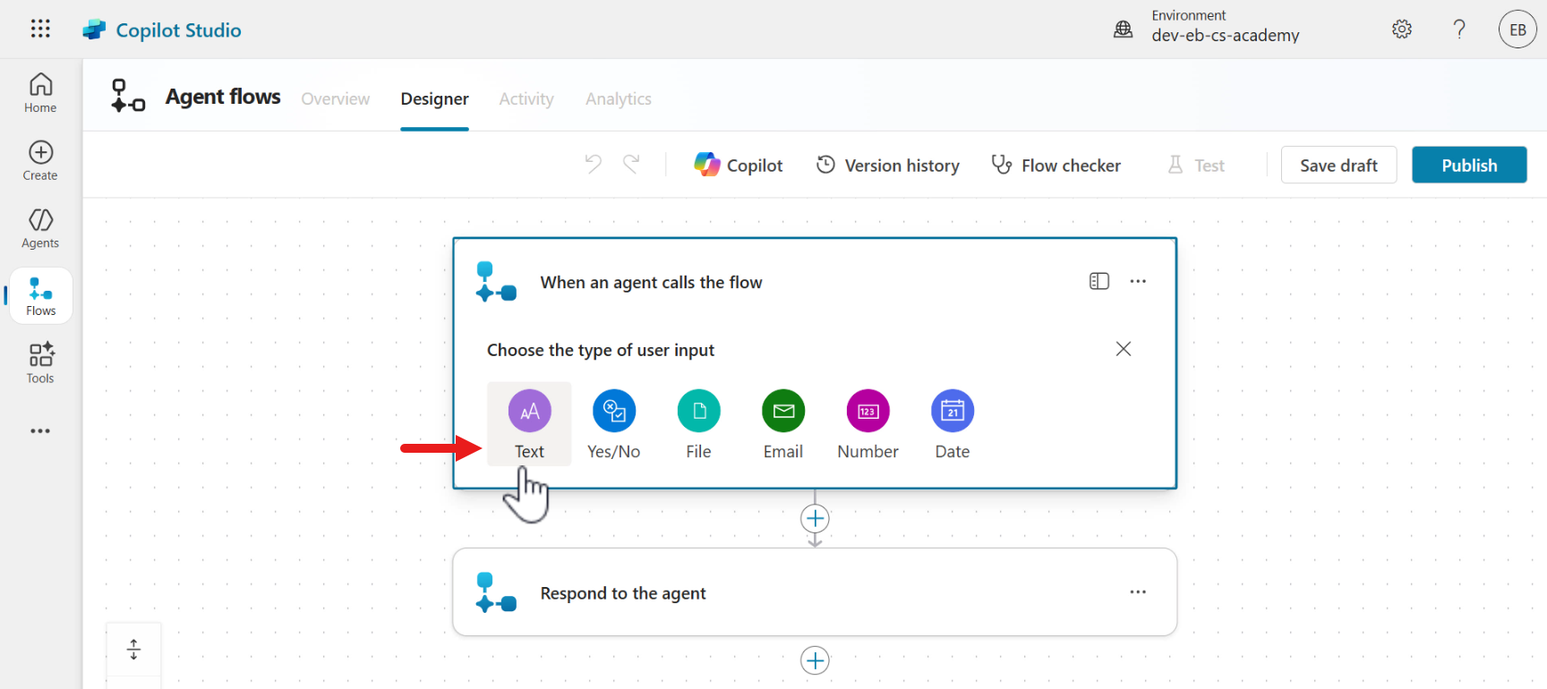
Task: Pick the File input type icon
Action: tap(698, 412)
